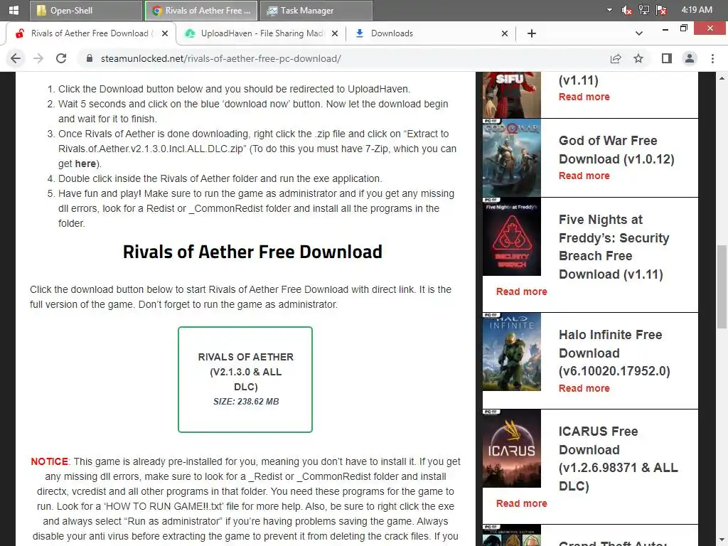Select the Rivals of Aether Chrome taskbar item
The width and height of the screenshot is (728, 546).
pos(201,10)
